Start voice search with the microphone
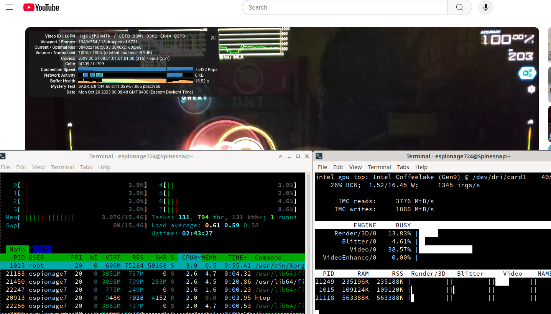 click(x=485, y=7)
